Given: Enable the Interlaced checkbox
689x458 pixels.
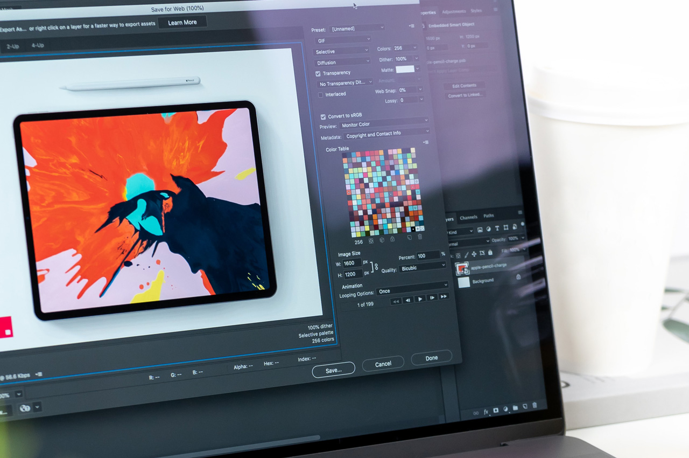Looking at the screenshot, I should [x=321, y=95].
